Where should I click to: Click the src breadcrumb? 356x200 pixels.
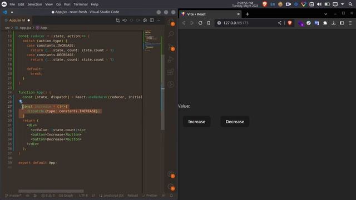pyautogui.click(x=7, y=28)
